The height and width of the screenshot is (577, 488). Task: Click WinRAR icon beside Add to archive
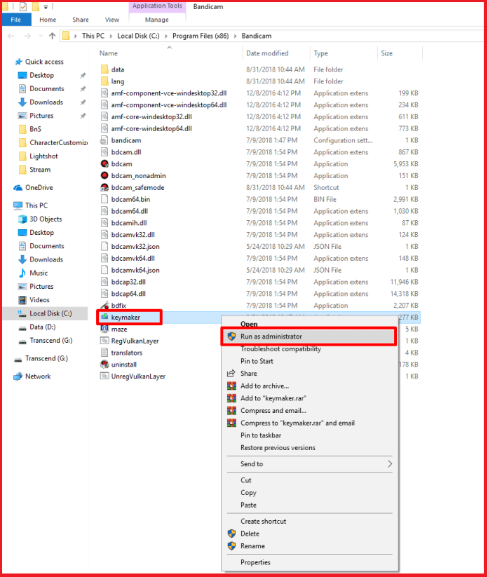231,386
